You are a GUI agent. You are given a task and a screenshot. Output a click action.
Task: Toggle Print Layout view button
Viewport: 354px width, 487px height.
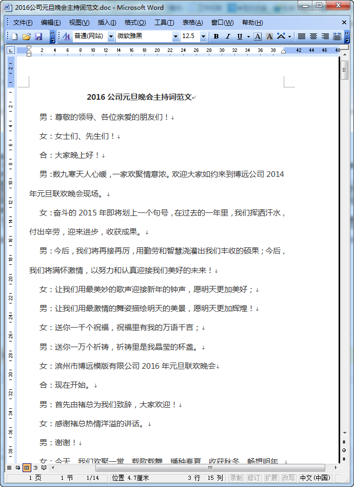27,467
